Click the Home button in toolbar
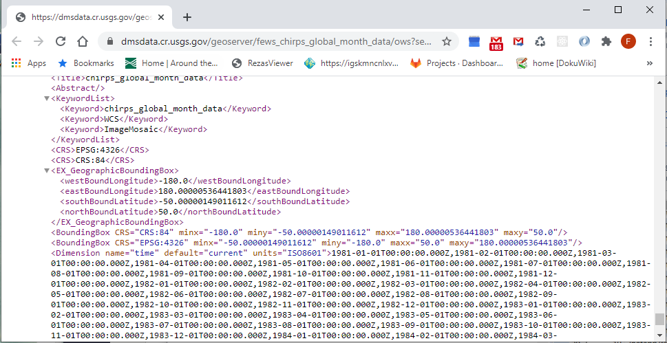 82,41
